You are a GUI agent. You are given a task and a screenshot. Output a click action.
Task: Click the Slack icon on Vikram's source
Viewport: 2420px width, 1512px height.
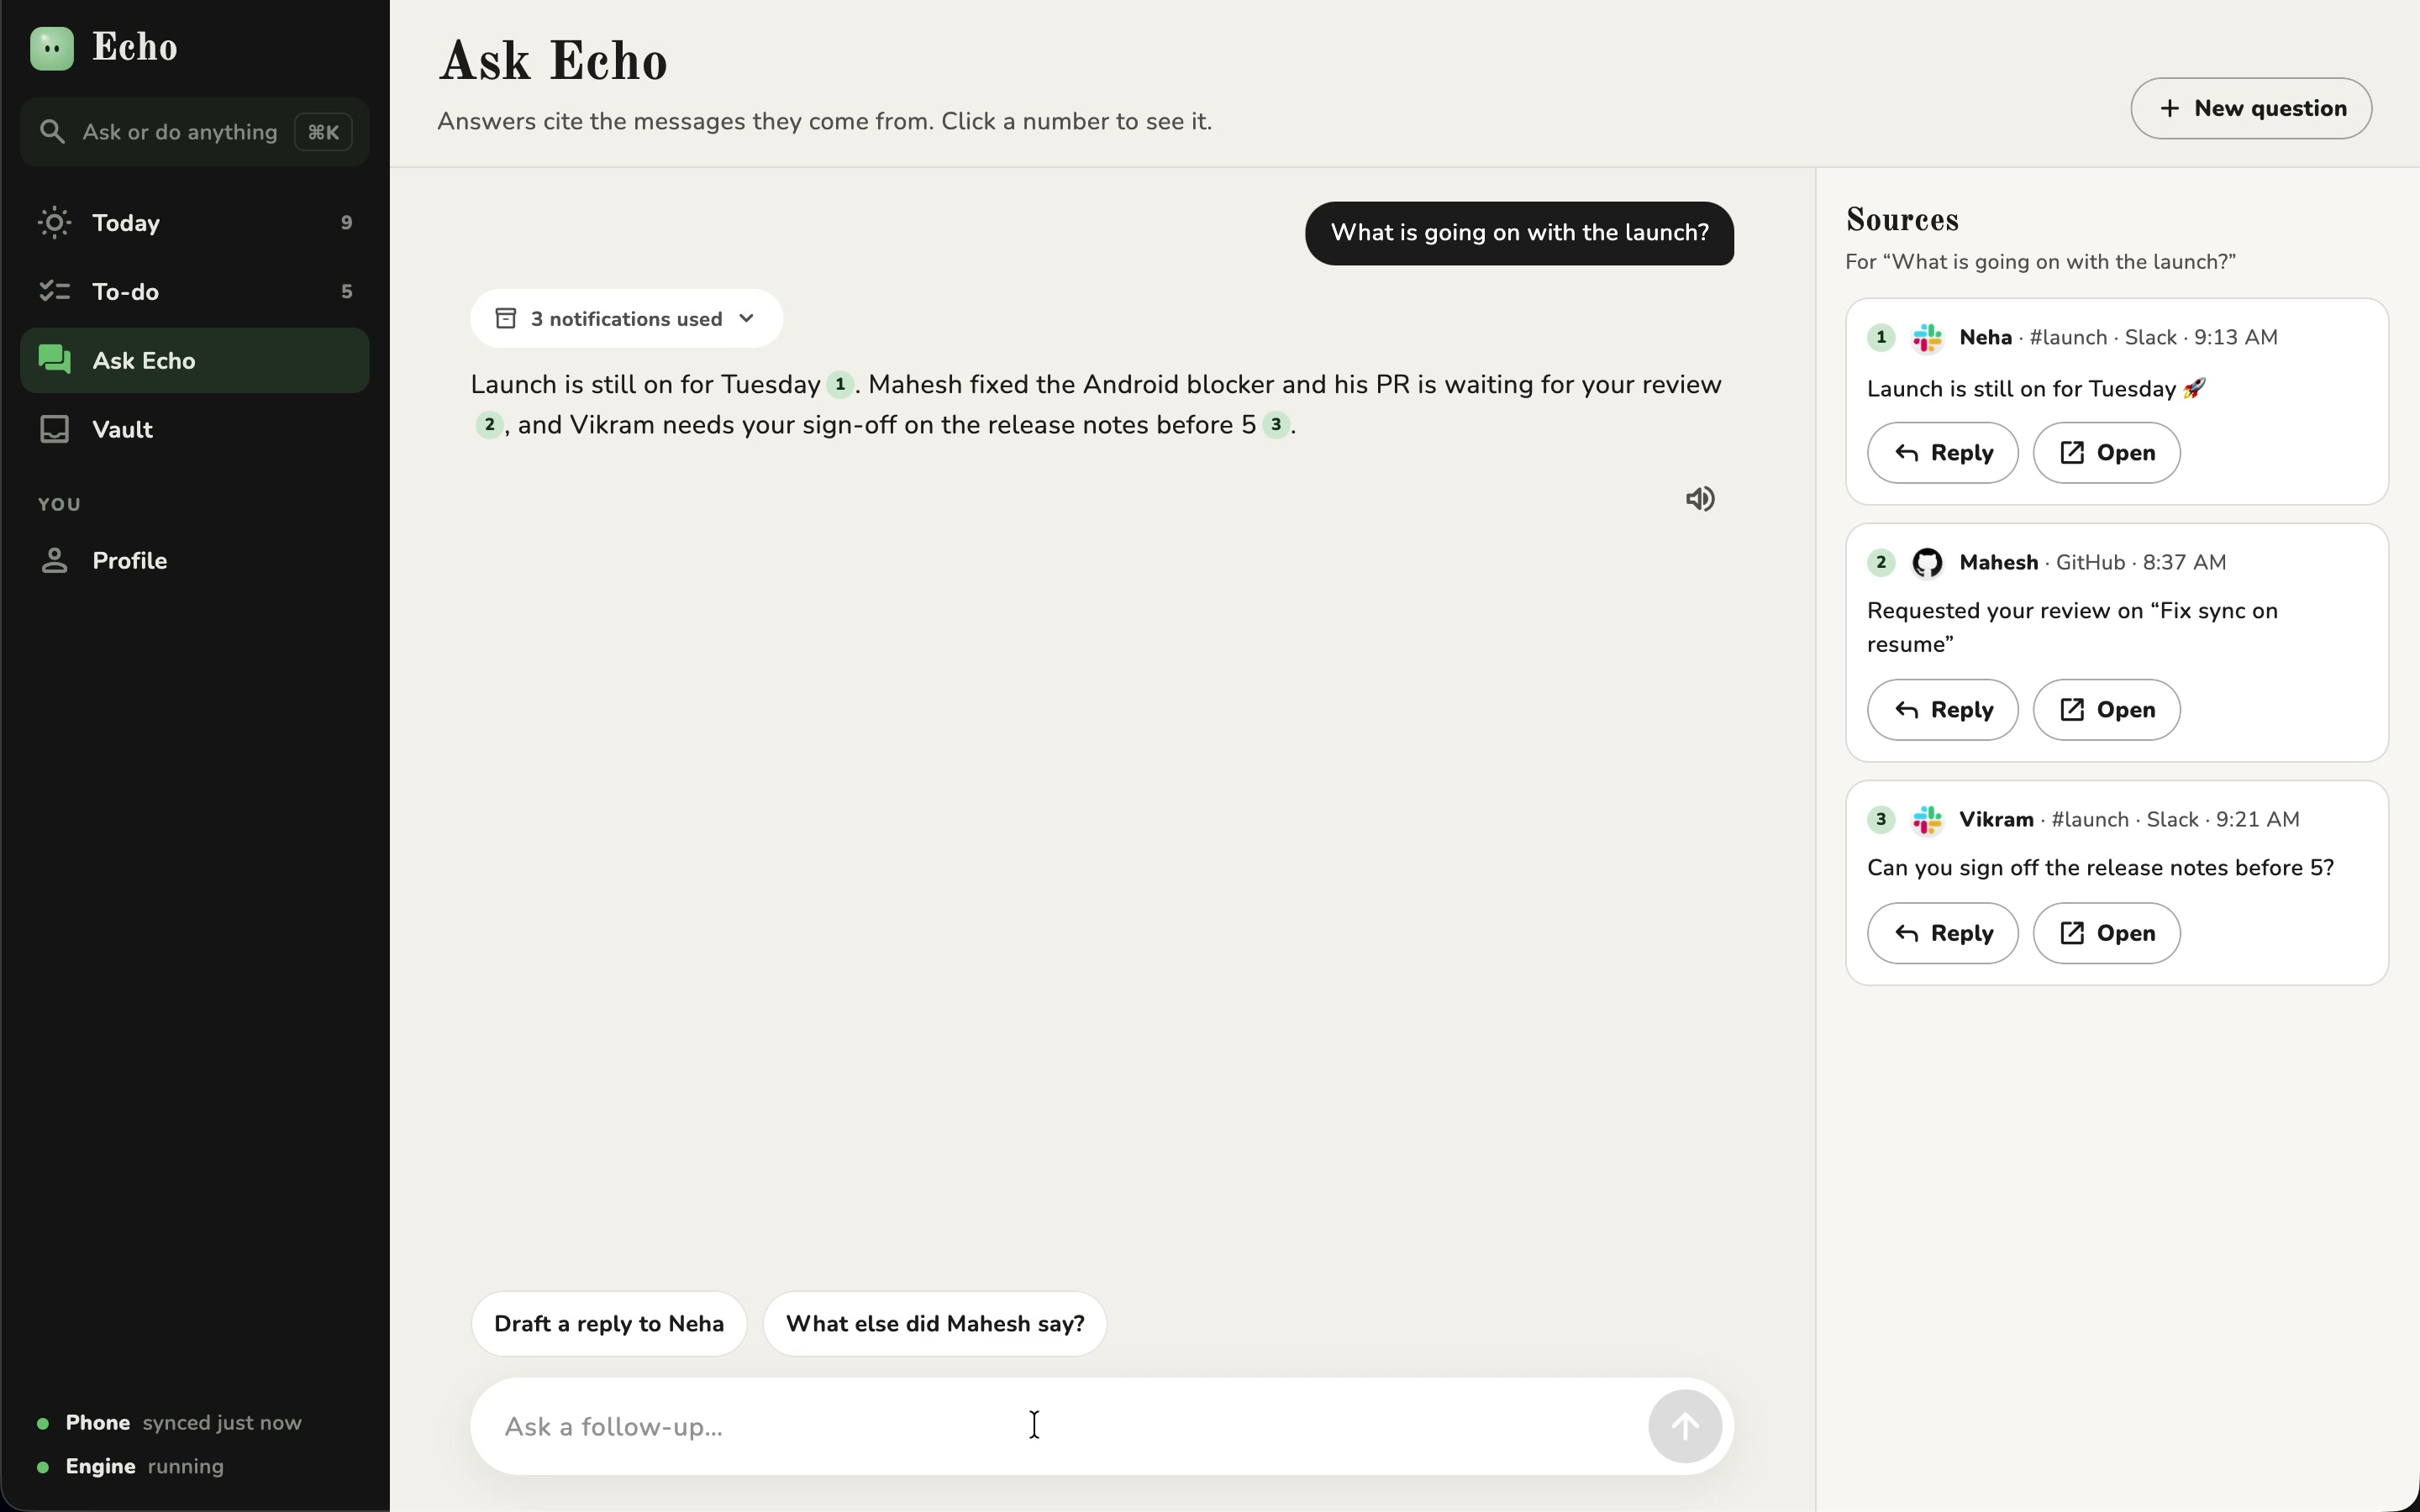pyautogui.click(x=1927, y=820)
